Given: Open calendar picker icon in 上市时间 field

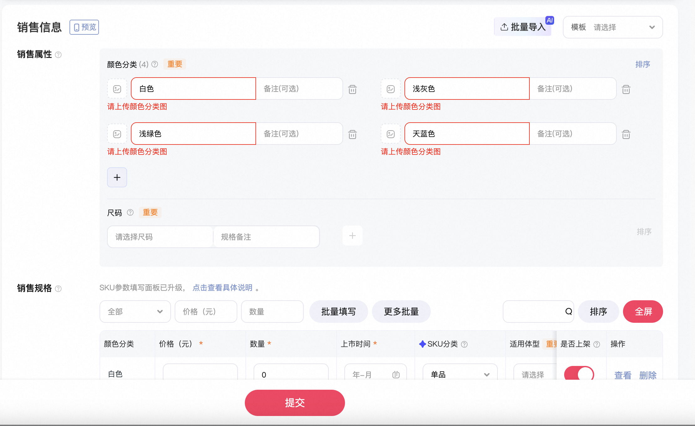Looking at the screenshot, I should point(396,374).
